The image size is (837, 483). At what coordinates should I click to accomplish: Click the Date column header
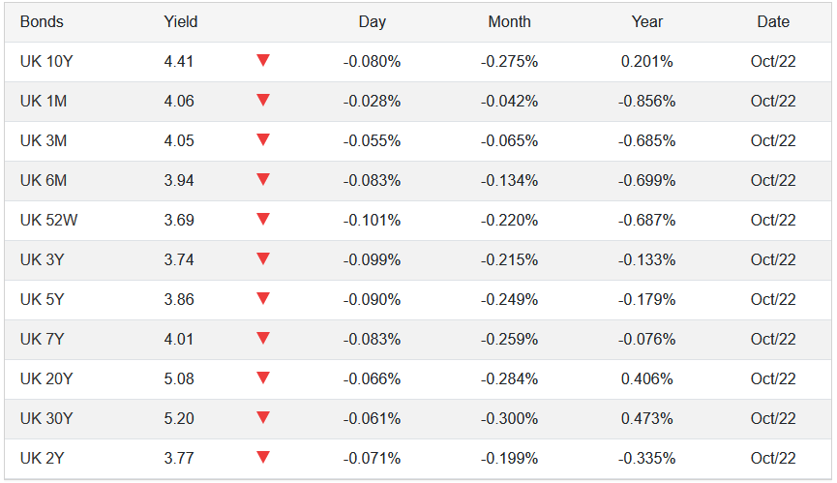tap(773, 21)
